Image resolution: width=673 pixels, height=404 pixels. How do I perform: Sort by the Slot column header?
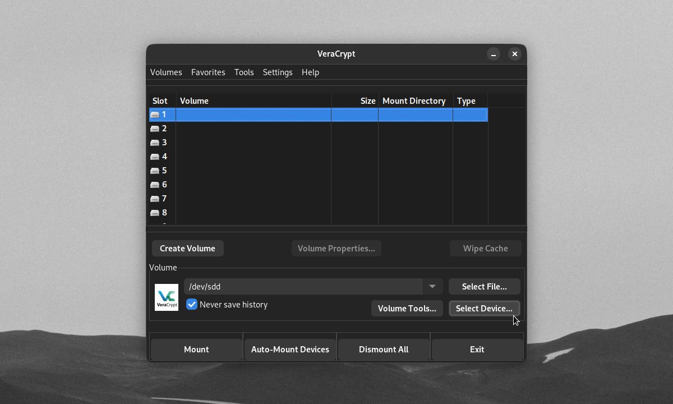click(163, 101)
